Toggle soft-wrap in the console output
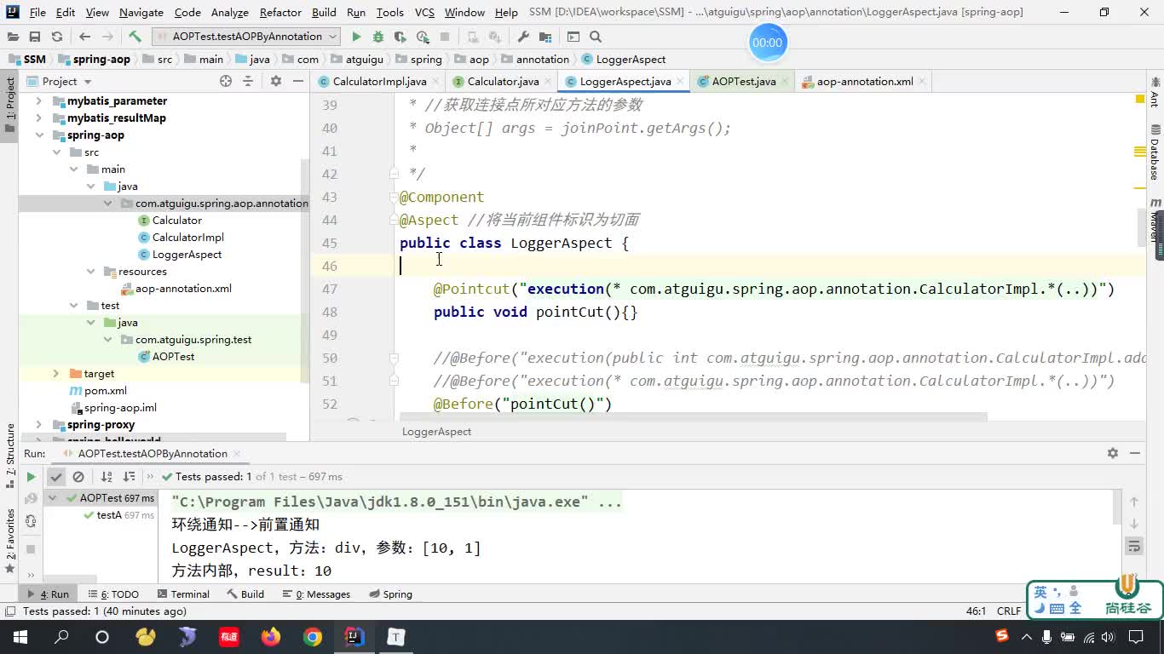The height and width of the screenshot is (654, 1164). (1134, 546)
